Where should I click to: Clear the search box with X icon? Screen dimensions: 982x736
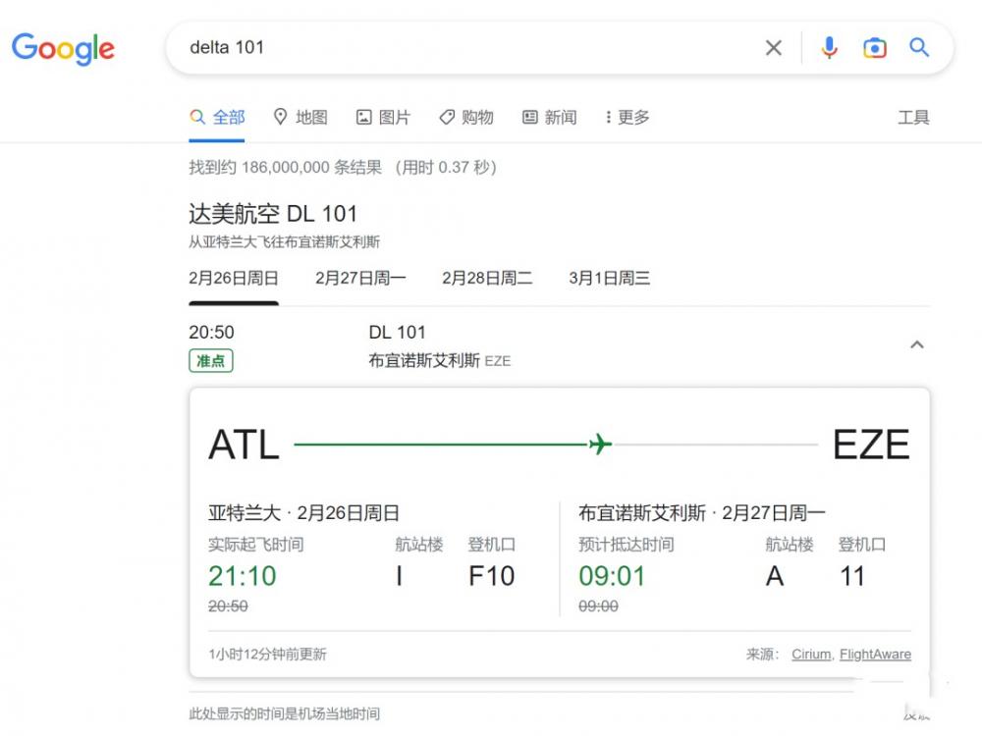[x=774, y=48]
